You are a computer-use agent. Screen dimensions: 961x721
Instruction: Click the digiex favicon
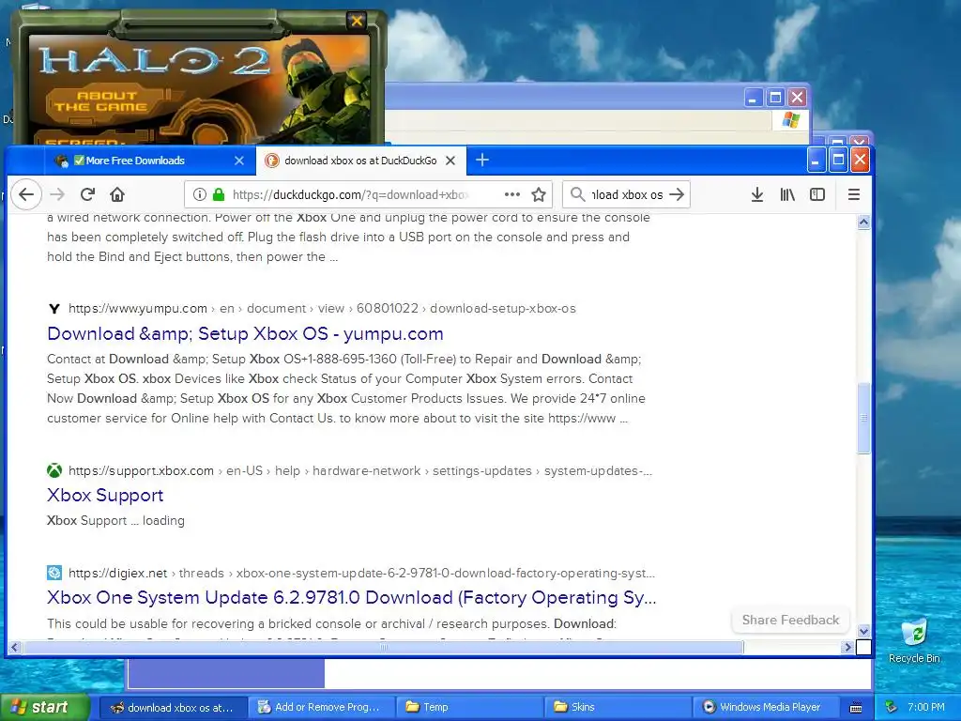(54, 573)
